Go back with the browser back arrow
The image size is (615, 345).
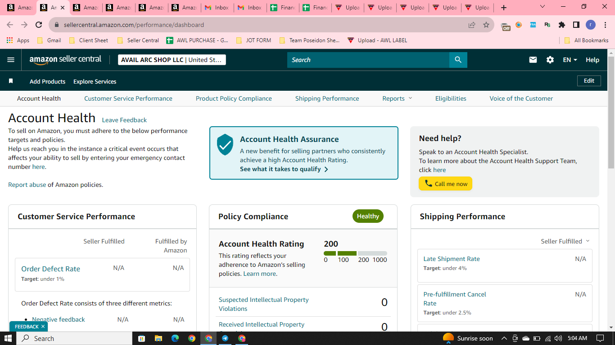pos(11,25)
